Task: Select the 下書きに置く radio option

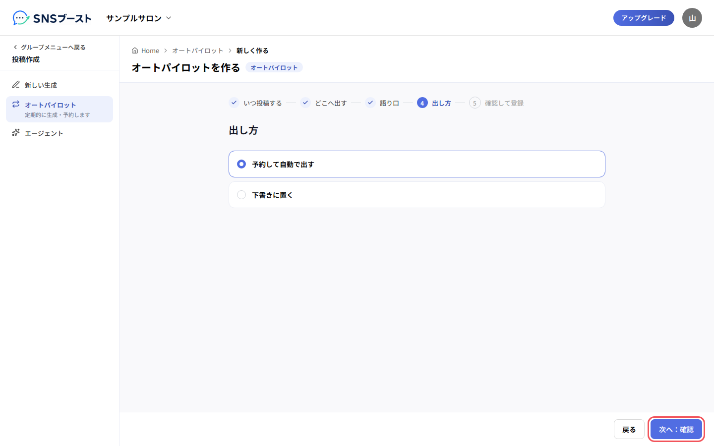Action: point(417,195)
